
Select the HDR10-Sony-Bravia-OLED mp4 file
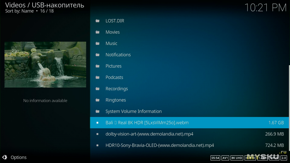click(159, 145)
